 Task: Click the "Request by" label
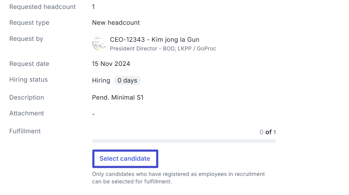click(x=26, y=39)
